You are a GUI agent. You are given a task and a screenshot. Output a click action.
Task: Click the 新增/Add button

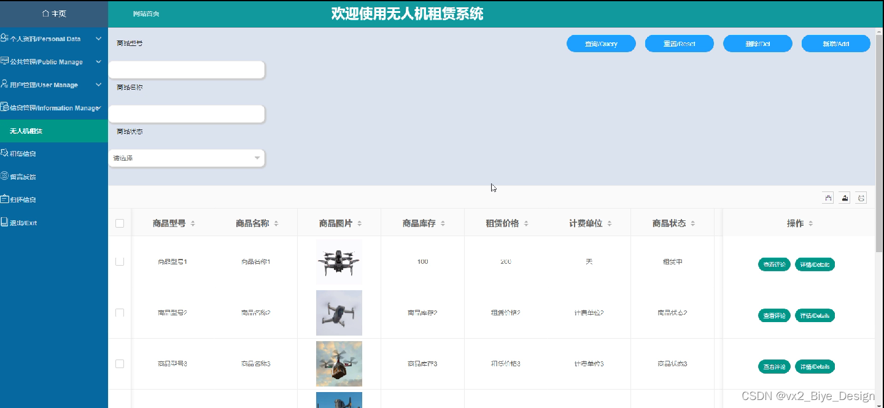836,44
